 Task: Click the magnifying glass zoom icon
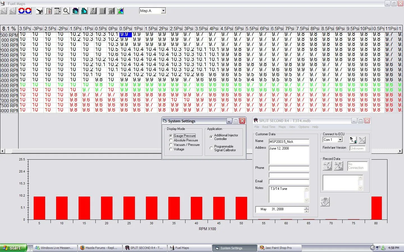[66, 11]
